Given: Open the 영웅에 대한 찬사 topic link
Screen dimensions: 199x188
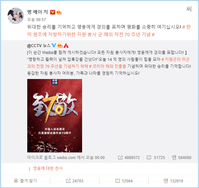Looking at the screenshot, I should pyautogui.click(x=48, y=168).
